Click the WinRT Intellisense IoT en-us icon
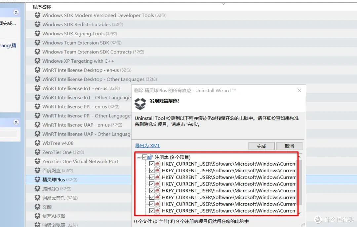 coord(38,88)
